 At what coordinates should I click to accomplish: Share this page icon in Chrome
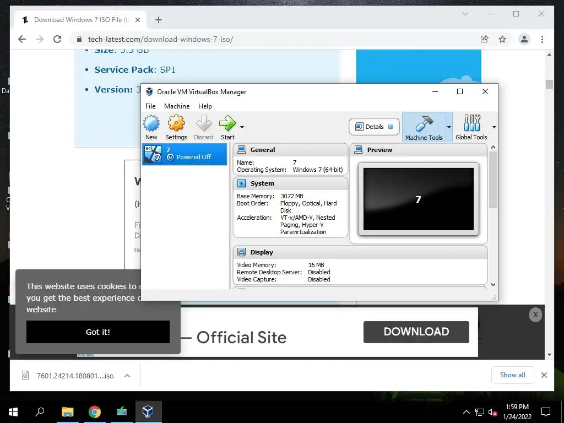[x=485, y=39]
